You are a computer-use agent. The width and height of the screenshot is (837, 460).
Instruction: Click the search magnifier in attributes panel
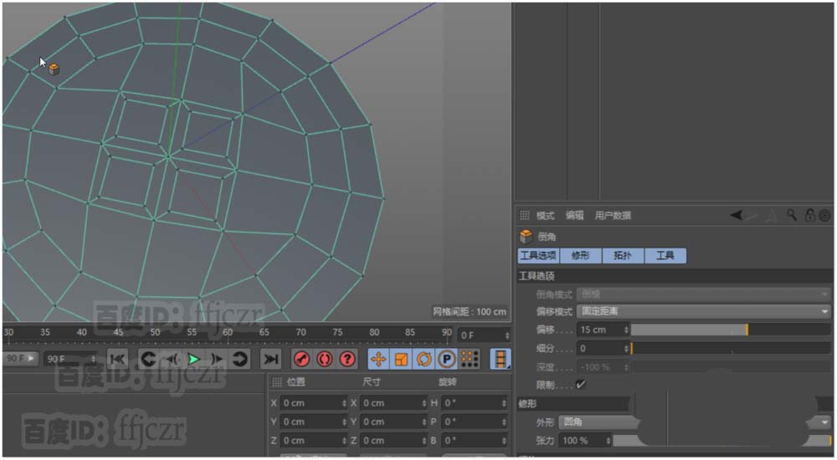click(x=792, y=216)
